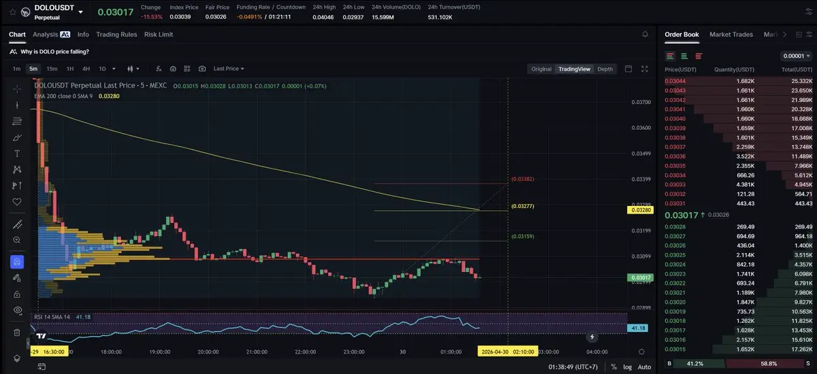Open candlestick chart type dropdown
817x374 pixels.
pos(133,69)
